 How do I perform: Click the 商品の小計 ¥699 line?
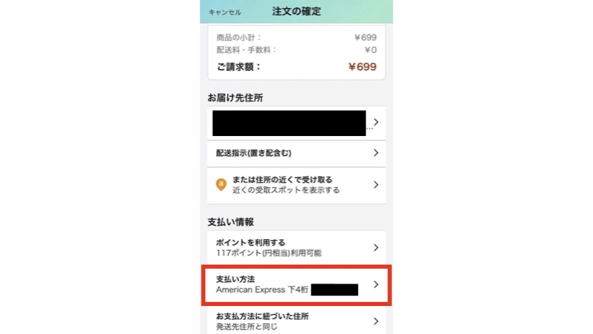pos(296,37)
